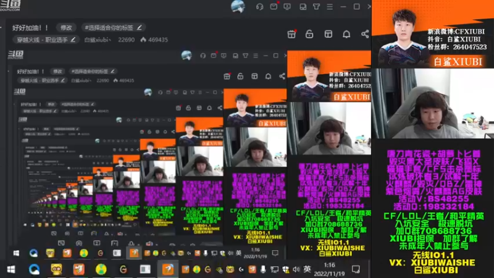494x278 pixels.
Task: Open the Windows Start button on the bottom taskbar
Action: (x=11, y=269)
